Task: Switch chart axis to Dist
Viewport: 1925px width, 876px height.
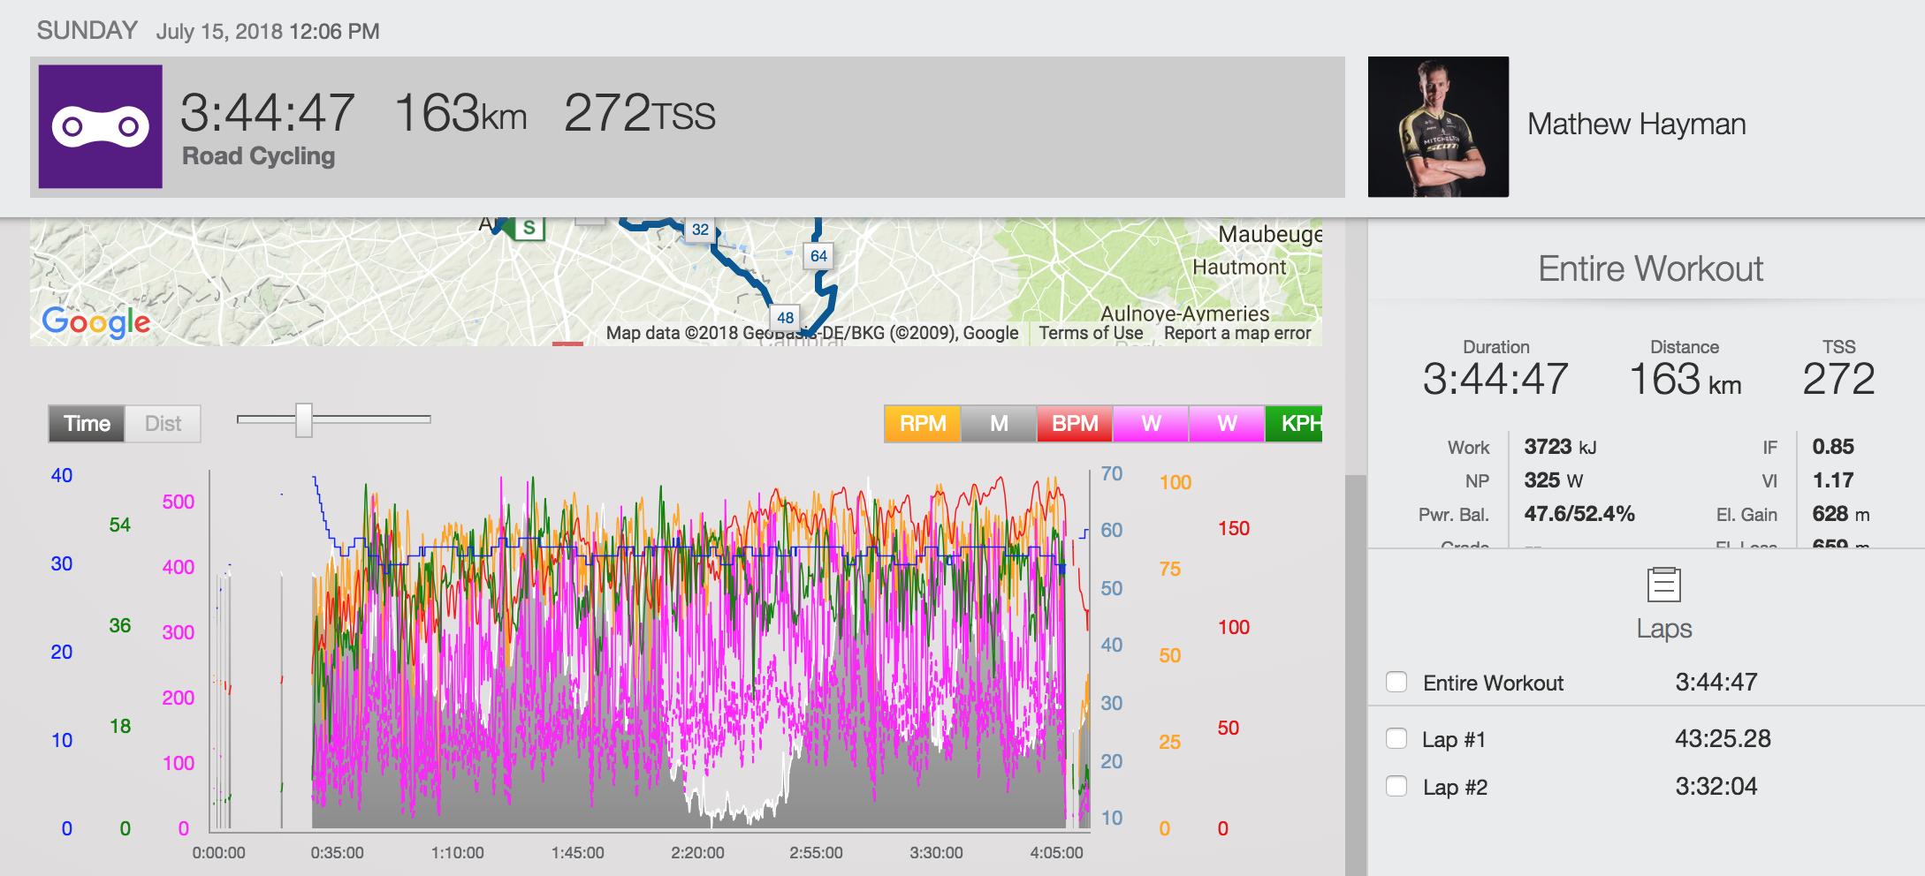Action: (163, 424)
